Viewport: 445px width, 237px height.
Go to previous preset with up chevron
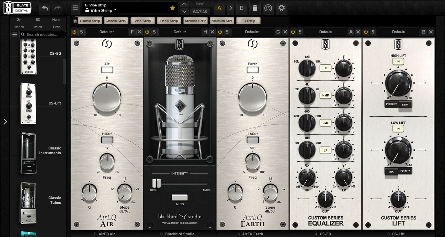(184, 4)
